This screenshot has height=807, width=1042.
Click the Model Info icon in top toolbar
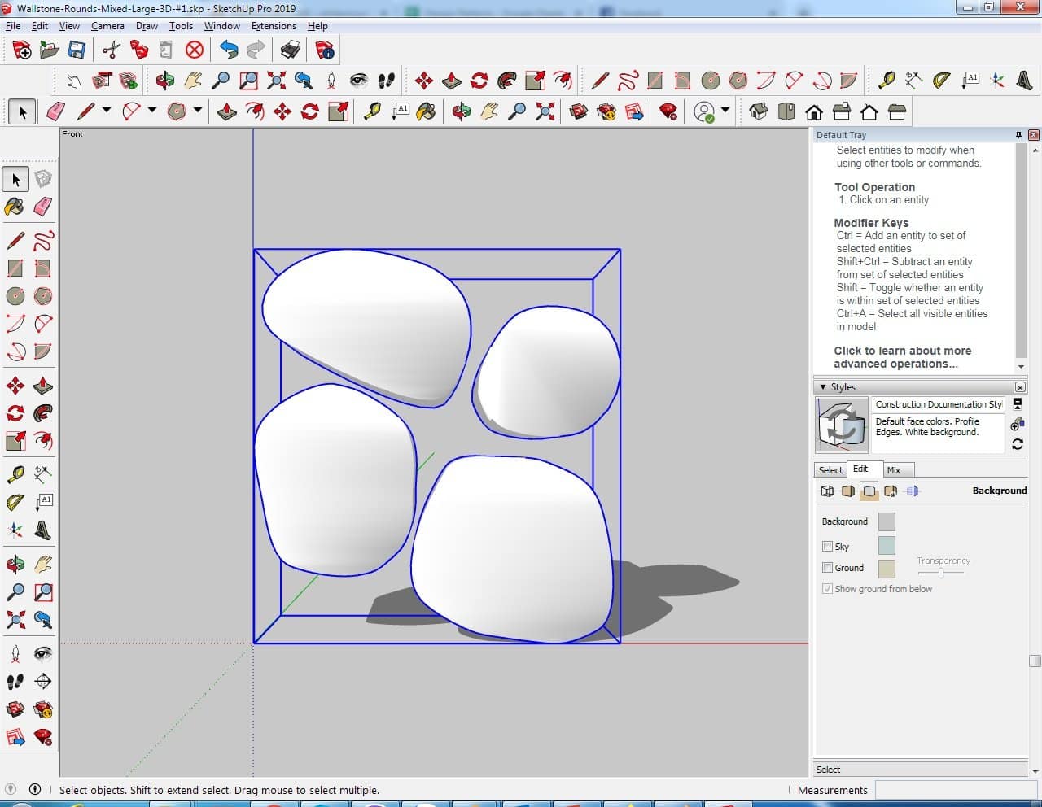(325, 50)
